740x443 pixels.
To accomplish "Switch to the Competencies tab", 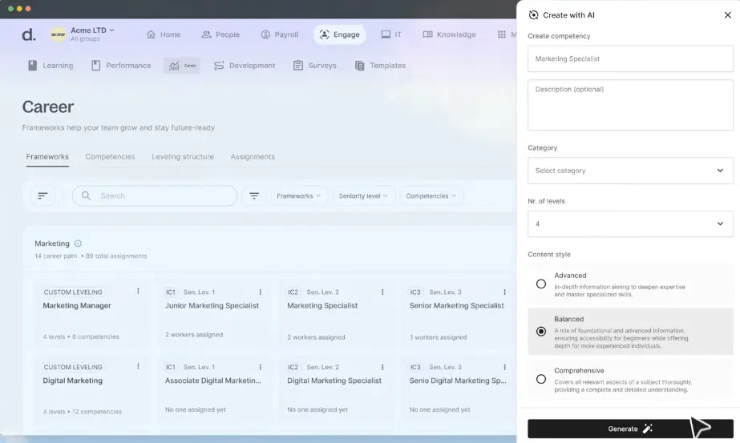I will [x=110, y=157].
